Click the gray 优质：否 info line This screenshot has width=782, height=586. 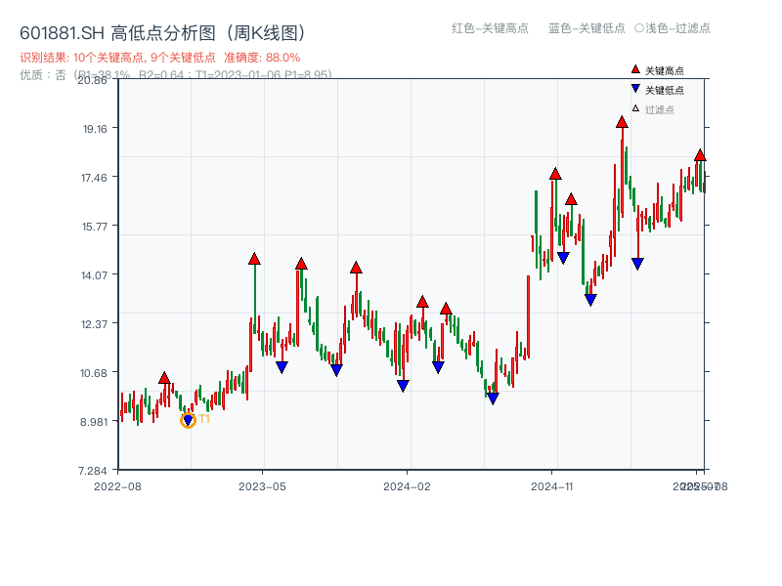pos(176,75)
